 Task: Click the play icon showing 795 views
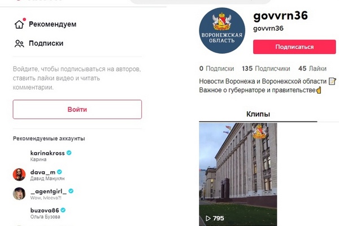pyautogui.click(x=208, y=218)
